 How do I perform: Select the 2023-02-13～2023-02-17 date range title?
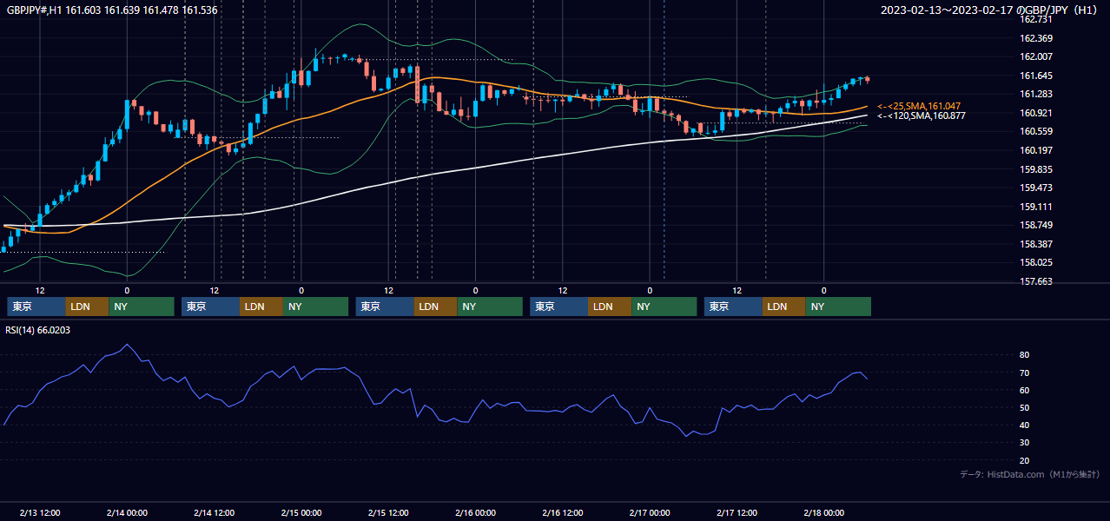point(989,10)
